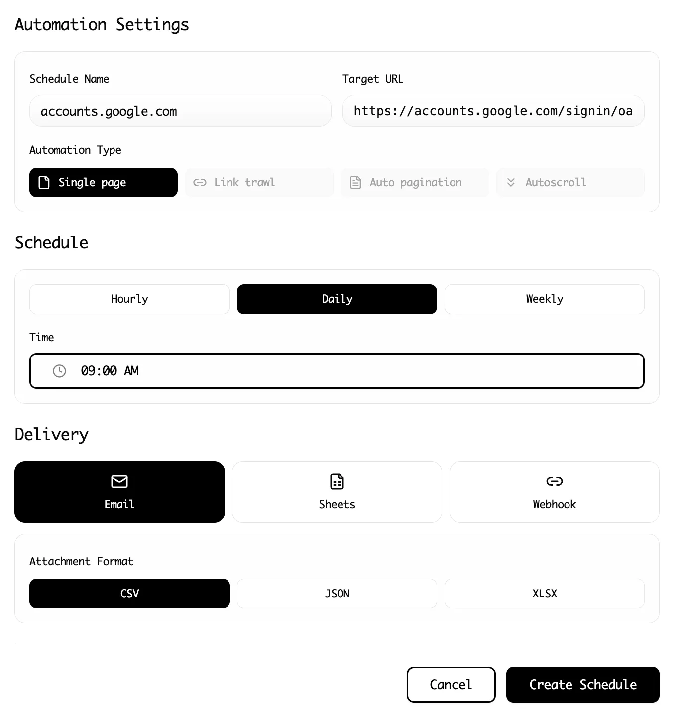Viewport: 683px width, 715px height.
Task: Click the Autoscroll double-chevron icon
Action: tap(511, 182)
